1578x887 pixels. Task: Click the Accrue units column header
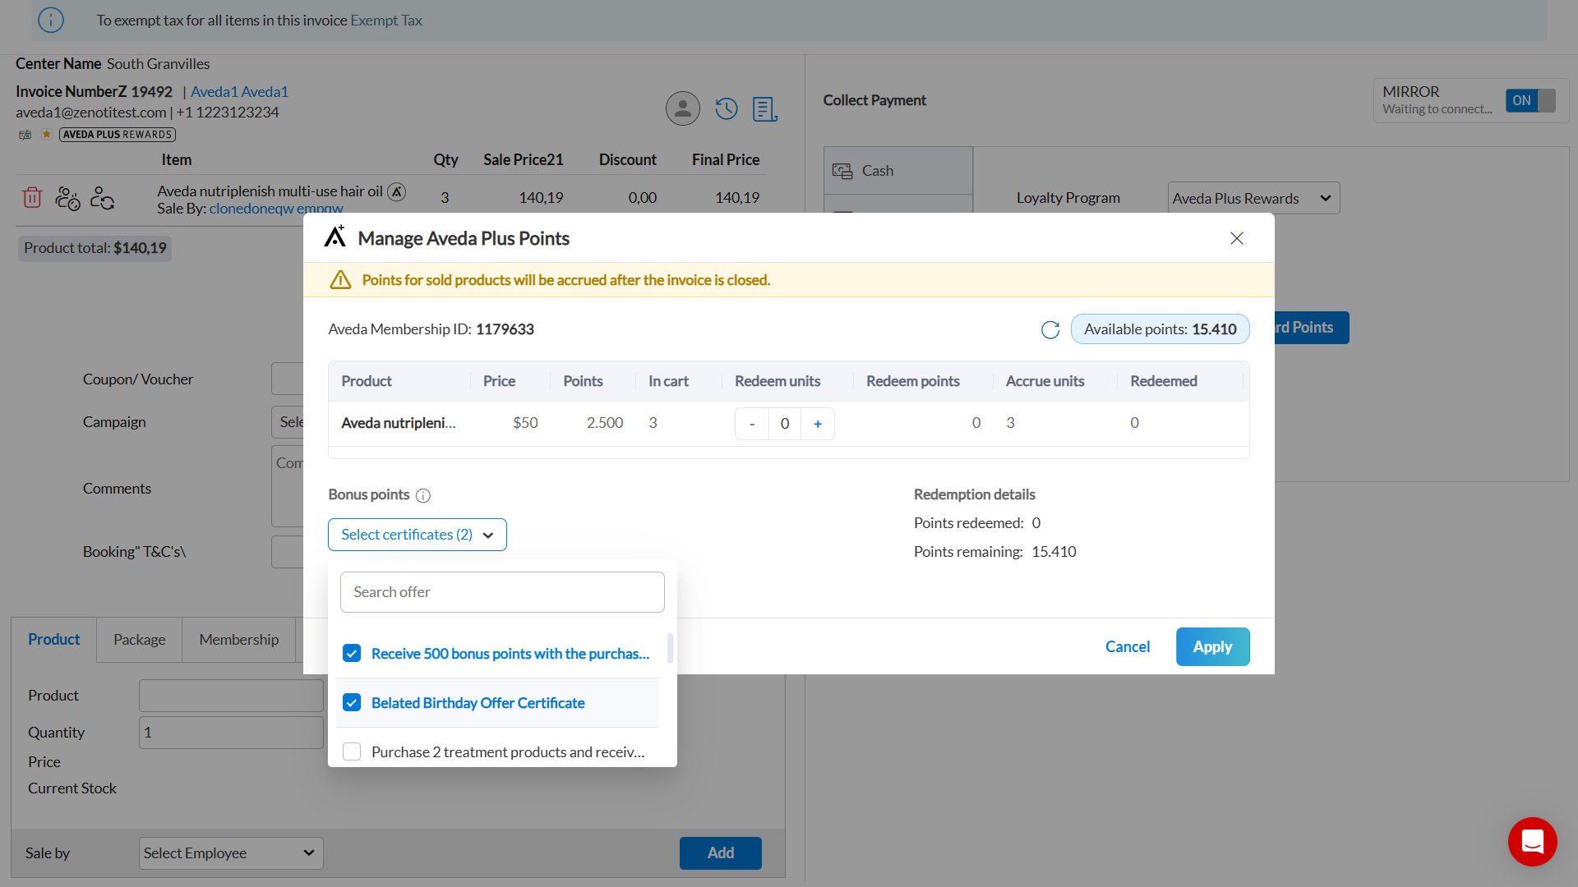pos(1045,381)
